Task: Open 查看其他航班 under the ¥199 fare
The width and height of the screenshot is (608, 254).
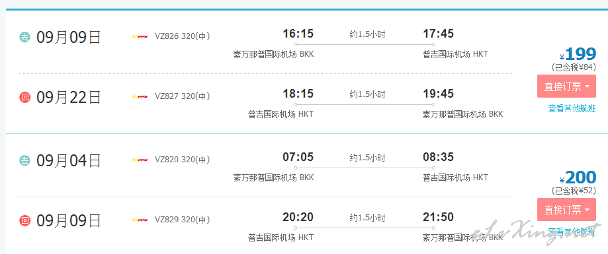Action: [x=572, y=109]
